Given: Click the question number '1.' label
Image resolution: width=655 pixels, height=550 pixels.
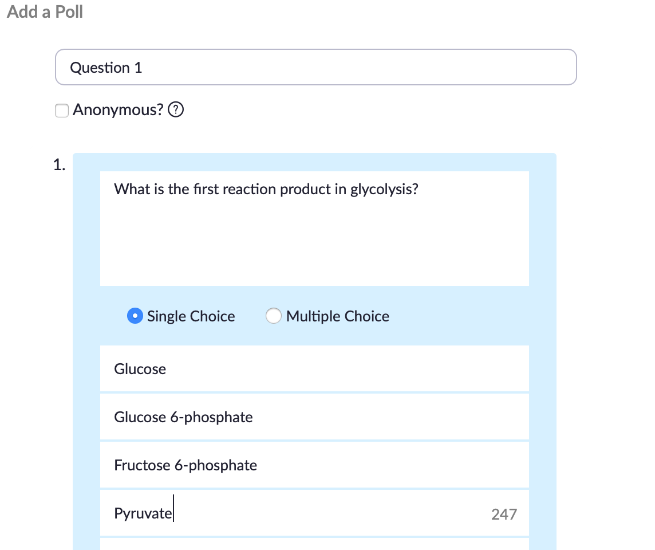Looking at the screenshot, I should 60,166.
